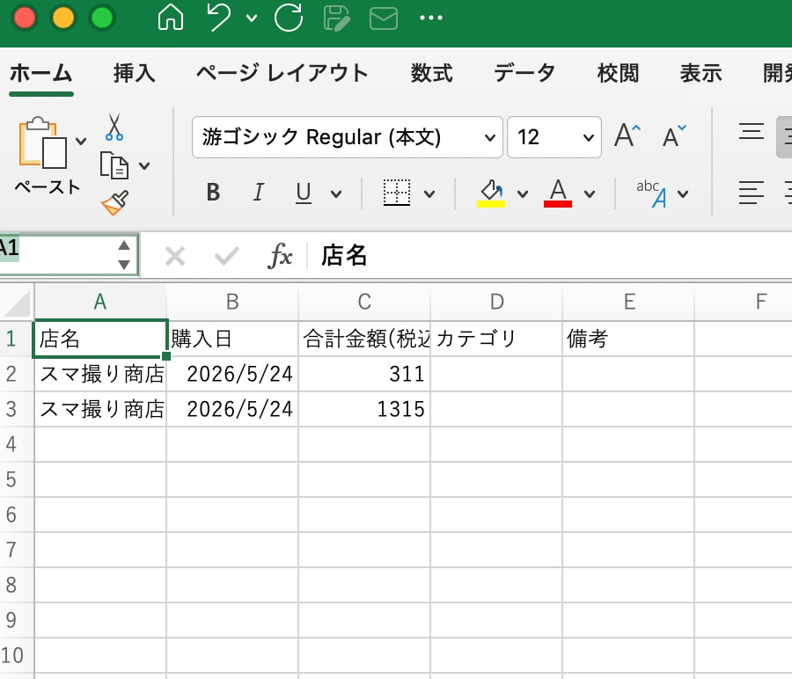Click top vertical align icon

click(752, 132)
